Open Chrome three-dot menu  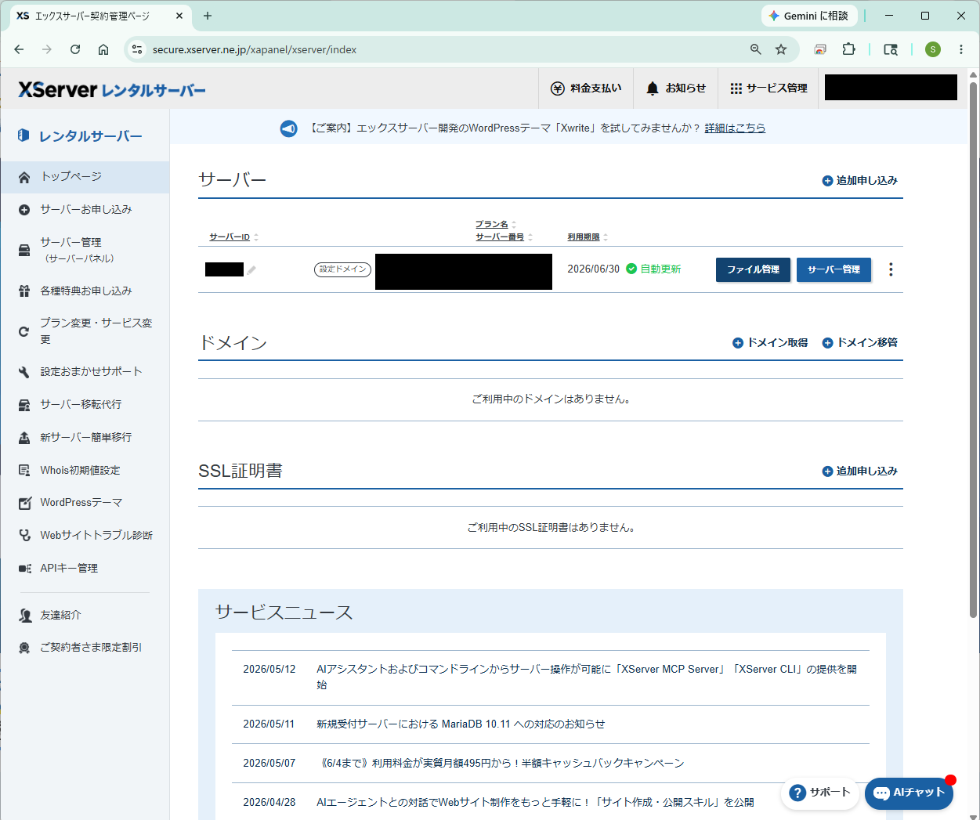[961, 49]
